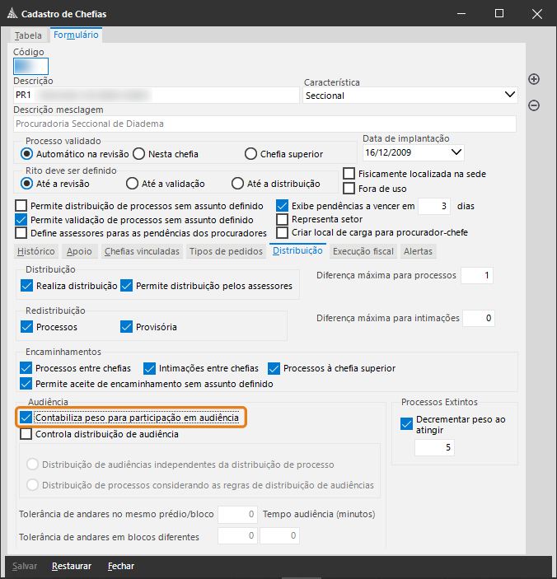Expand the Característica dropdown
557x579 pixels.
[509, 96]
